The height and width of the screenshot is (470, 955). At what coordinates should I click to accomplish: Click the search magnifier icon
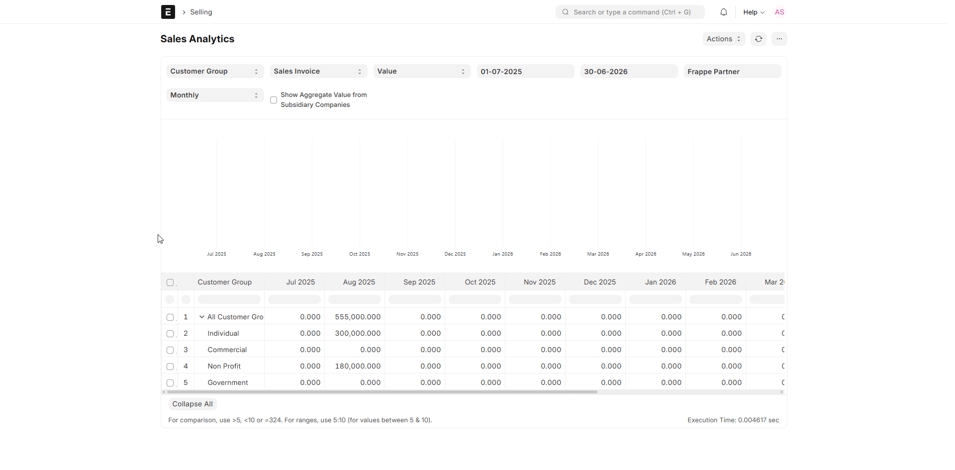[566, 12]
